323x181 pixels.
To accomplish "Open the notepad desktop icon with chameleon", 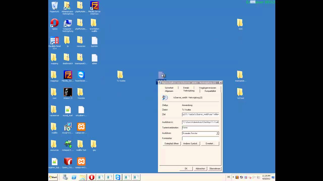I will click(x=68, y=144).
